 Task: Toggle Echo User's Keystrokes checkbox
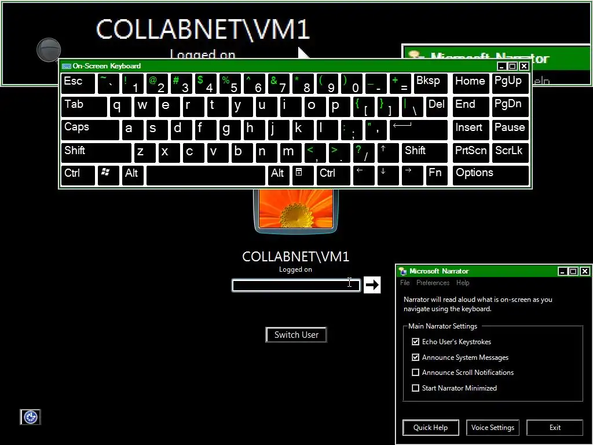point(415,342)
